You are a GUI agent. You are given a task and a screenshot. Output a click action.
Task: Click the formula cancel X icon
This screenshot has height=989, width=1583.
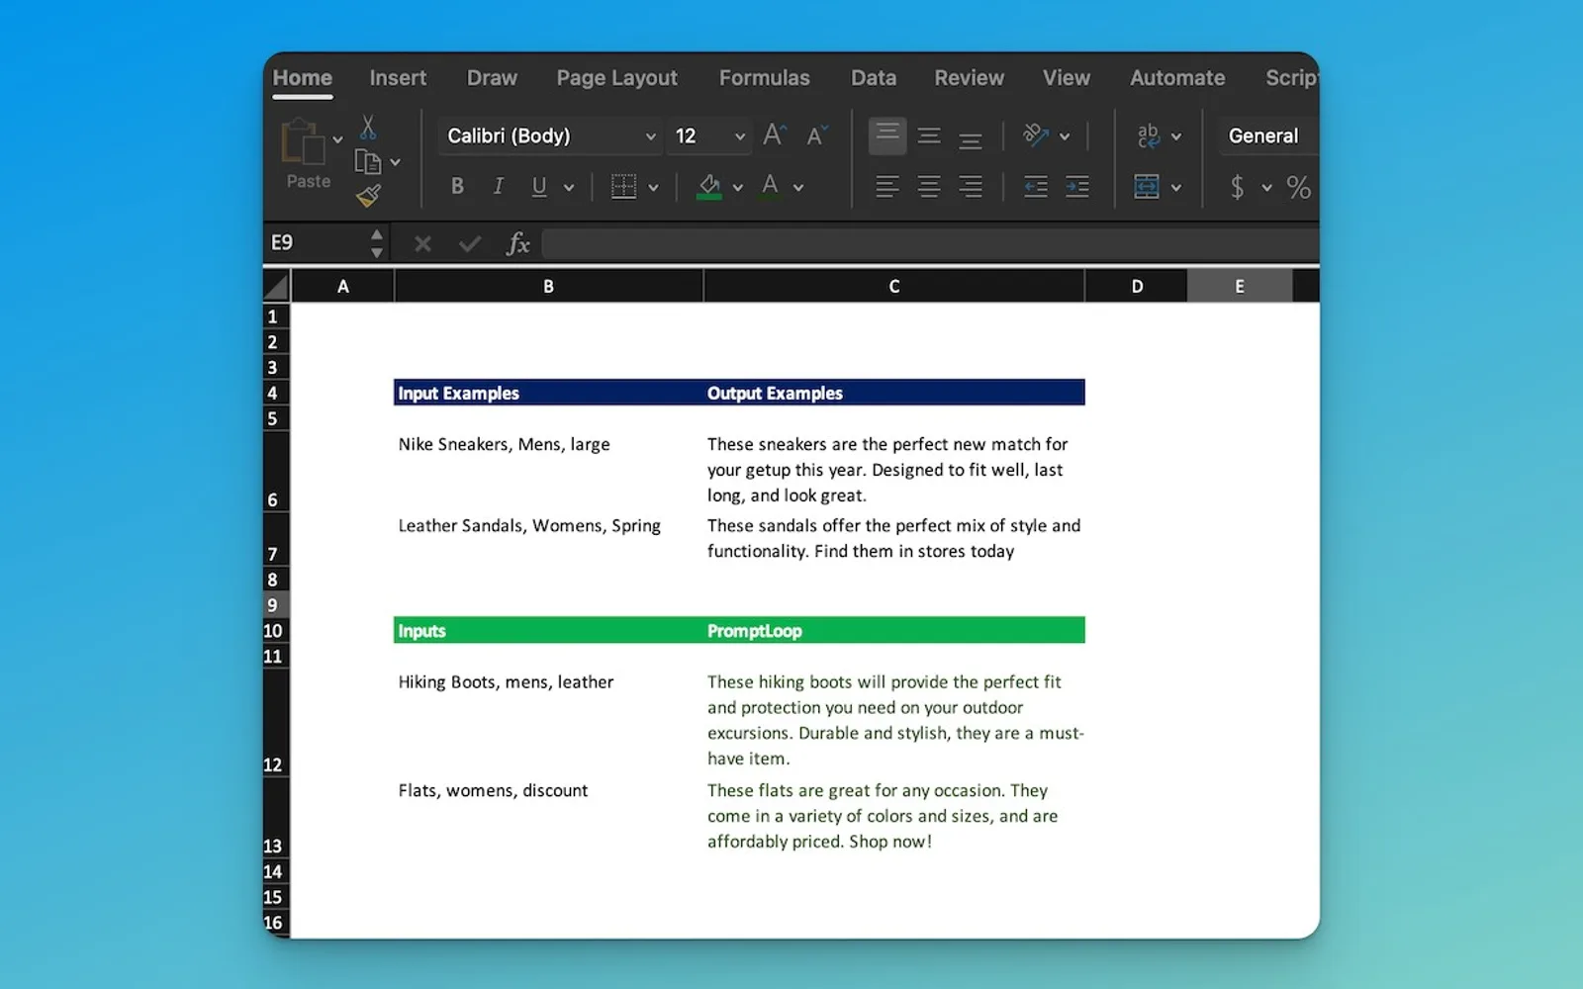click(422, 243)
